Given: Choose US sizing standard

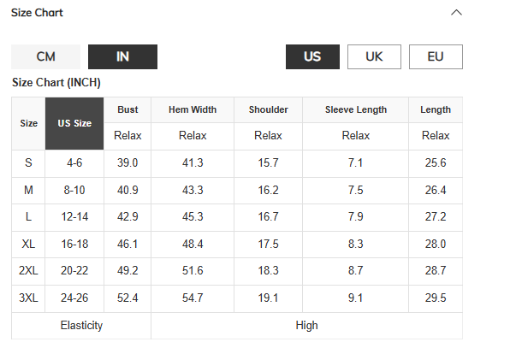Looking at the screenshot, I should (312, 57).
